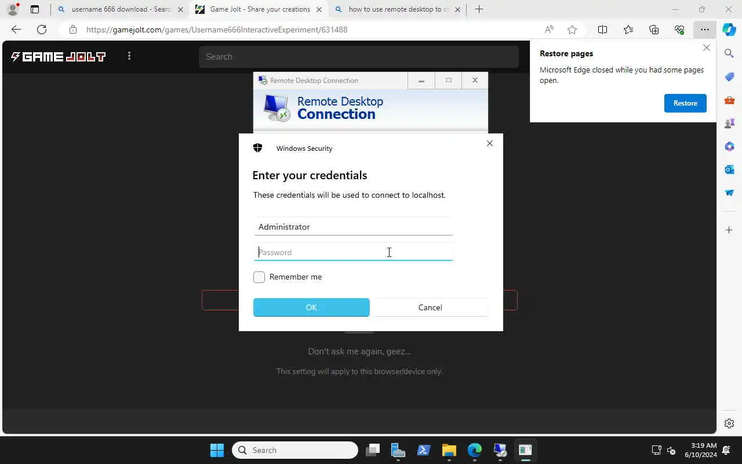This screenshot has height=464, width=742.
Task: Click the Password field
Action: (x=353, y=252)
